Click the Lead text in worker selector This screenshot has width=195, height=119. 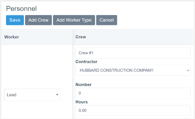[x=12, y=95]
